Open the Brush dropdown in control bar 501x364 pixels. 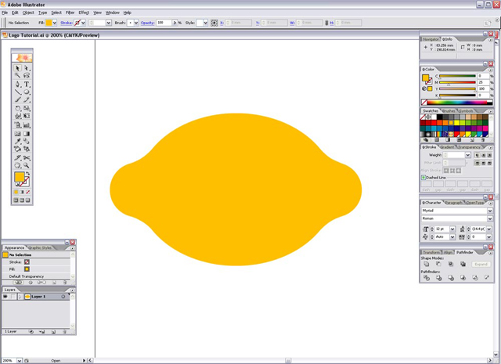point(136,23)
